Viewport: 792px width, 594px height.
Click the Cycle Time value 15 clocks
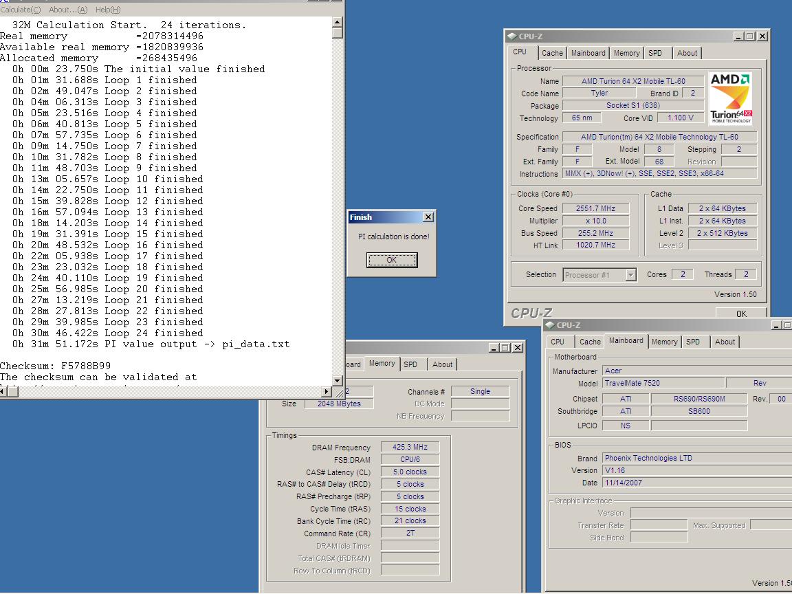(410, 509)
